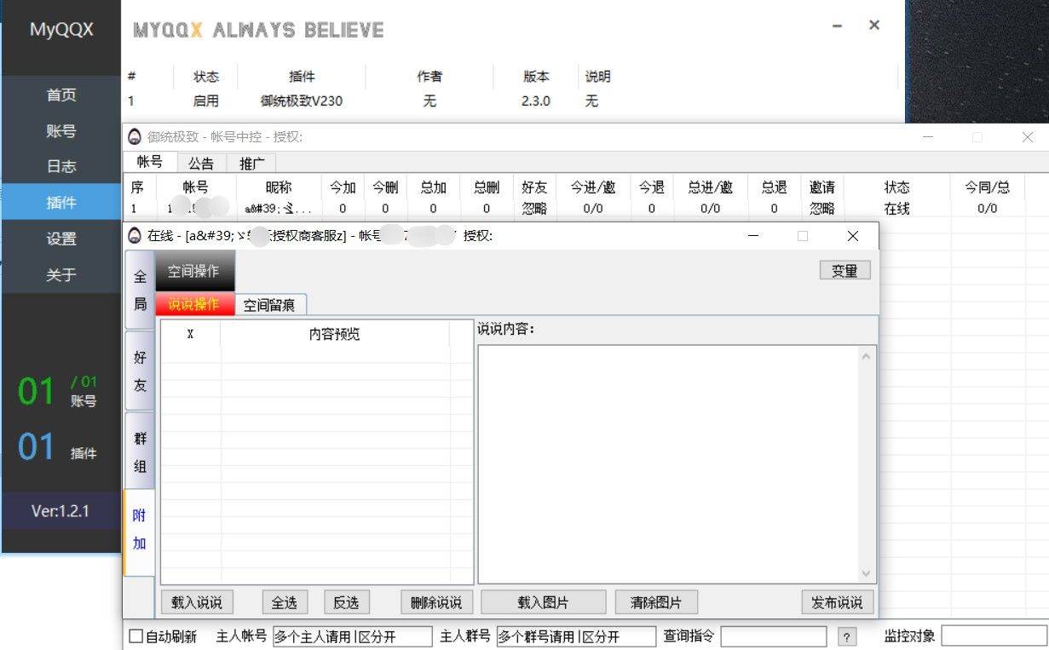Open the 推广 tab
The width and height of the screenshot is (1049, 650).
pyautogui.click(x=252, y=163)
